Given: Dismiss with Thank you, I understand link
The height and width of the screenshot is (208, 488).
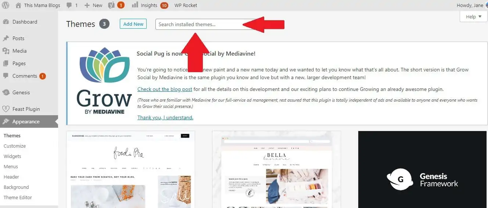Looking at the screenshot, I should pos(165,117).
